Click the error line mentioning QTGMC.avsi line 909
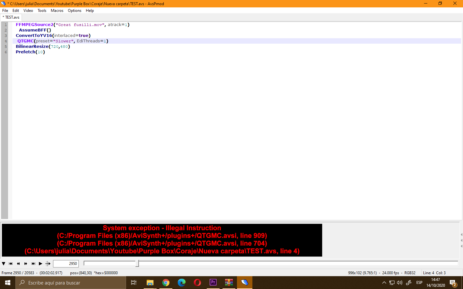 pyautogui.click(x=162, y=236)
